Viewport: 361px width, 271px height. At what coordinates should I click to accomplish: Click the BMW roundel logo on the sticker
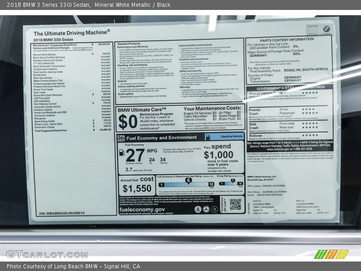326,29
